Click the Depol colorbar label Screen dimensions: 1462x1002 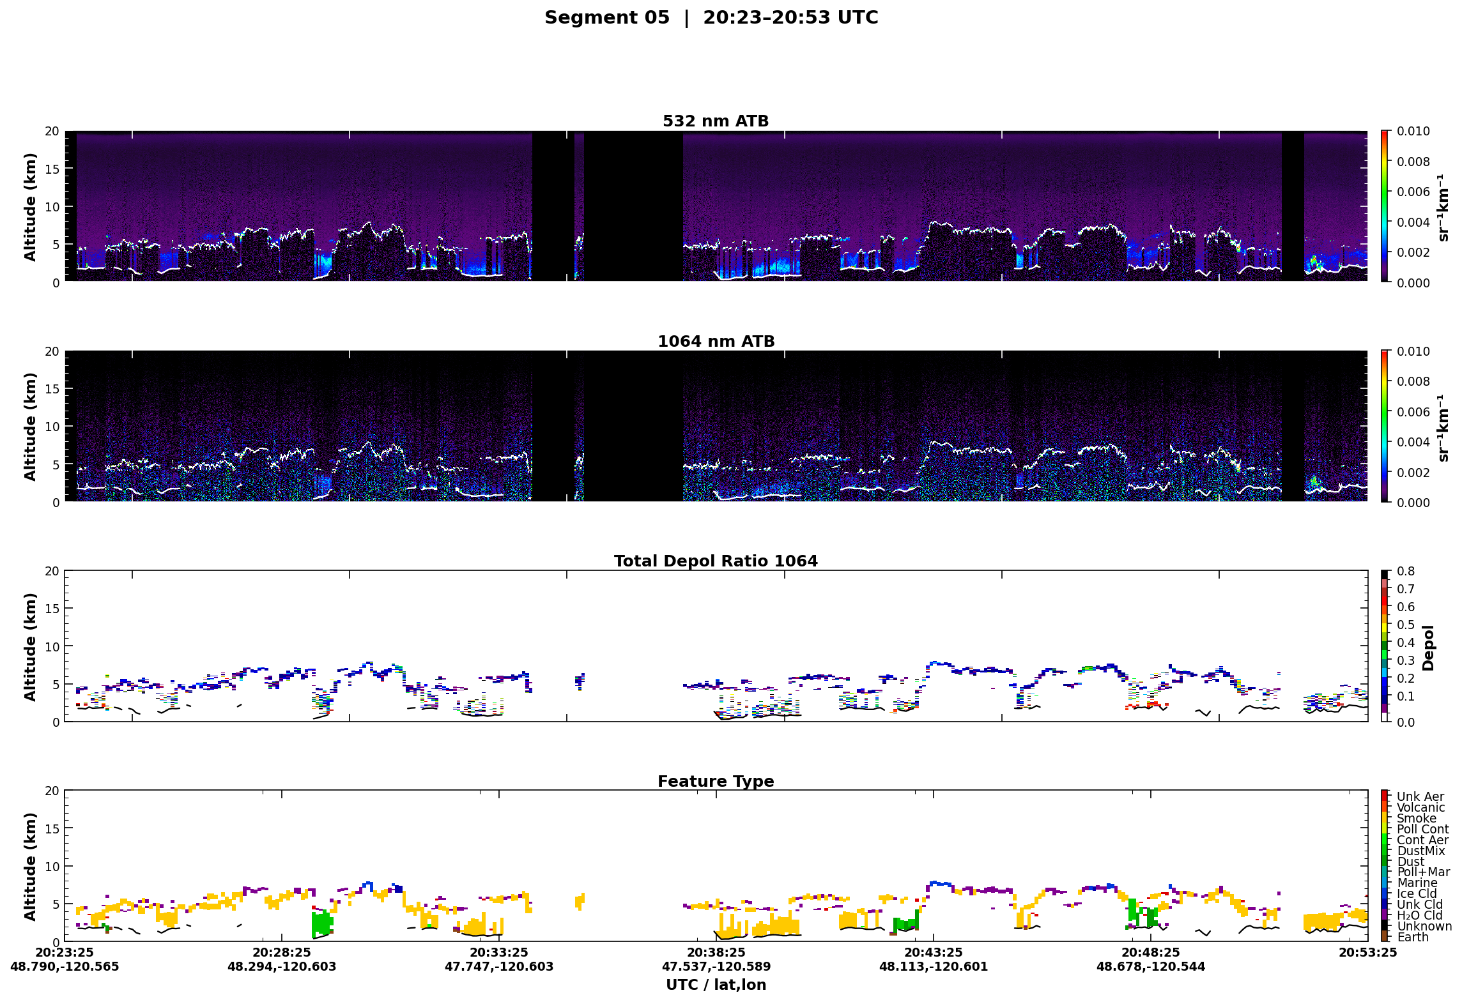pyautogui.click(x=1428, y=648)
